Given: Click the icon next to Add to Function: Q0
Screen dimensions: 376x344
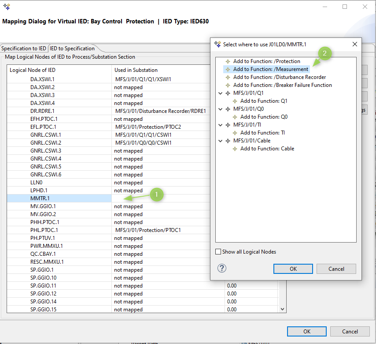Looking at the screenshot, I should coord(235,117).
